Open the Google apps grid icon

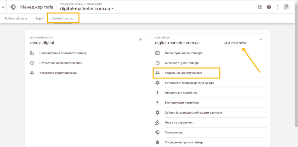pos(260,7)
